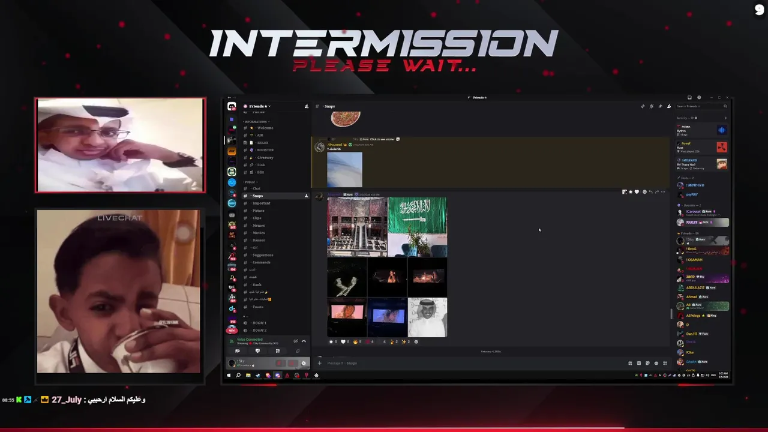
Task: Click forward arrow on hovered message
Action: pyautogui.click(x=657, y=192)
